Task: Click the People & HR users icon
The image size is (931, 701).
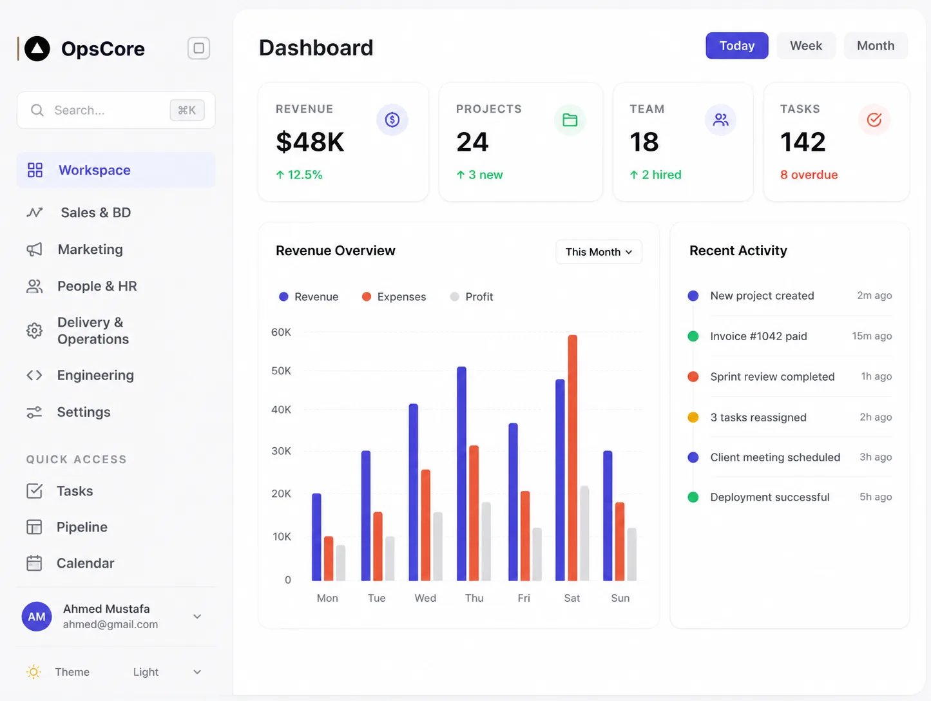Action: (x=34, y=286)
